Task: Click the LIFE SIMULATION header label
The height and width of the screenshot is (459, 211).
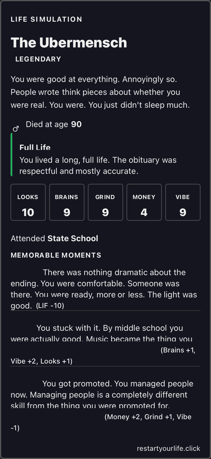Action: click(46, 19)
